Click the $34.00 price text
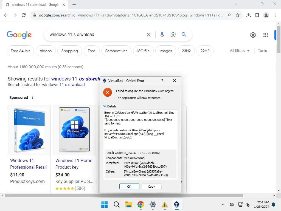Viewport: 281px width, 211px height. 62,175
